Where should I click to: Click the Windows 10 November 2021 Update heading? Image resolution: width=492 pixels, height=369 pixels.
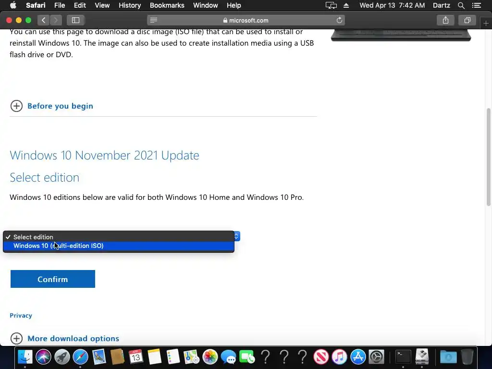click(104, 155)
